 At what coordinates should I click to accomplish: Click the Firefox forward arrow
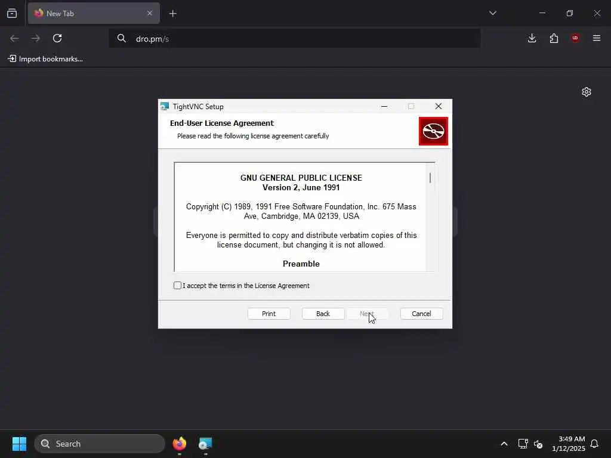35,38
